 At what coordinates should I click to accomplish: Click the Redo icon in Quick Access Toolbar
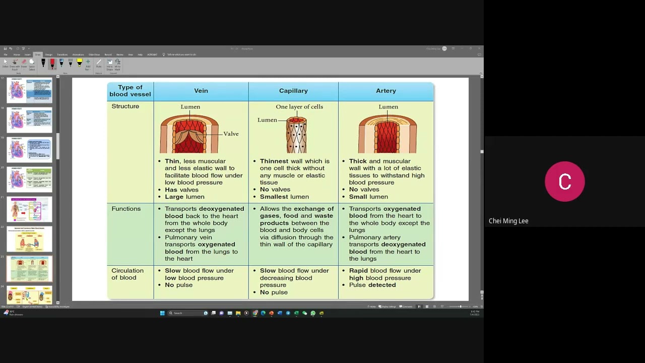[18, 48]
